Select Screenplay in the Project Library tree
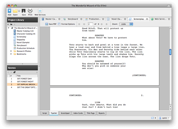Screen dimensions: 178x129 pos(21,37)
